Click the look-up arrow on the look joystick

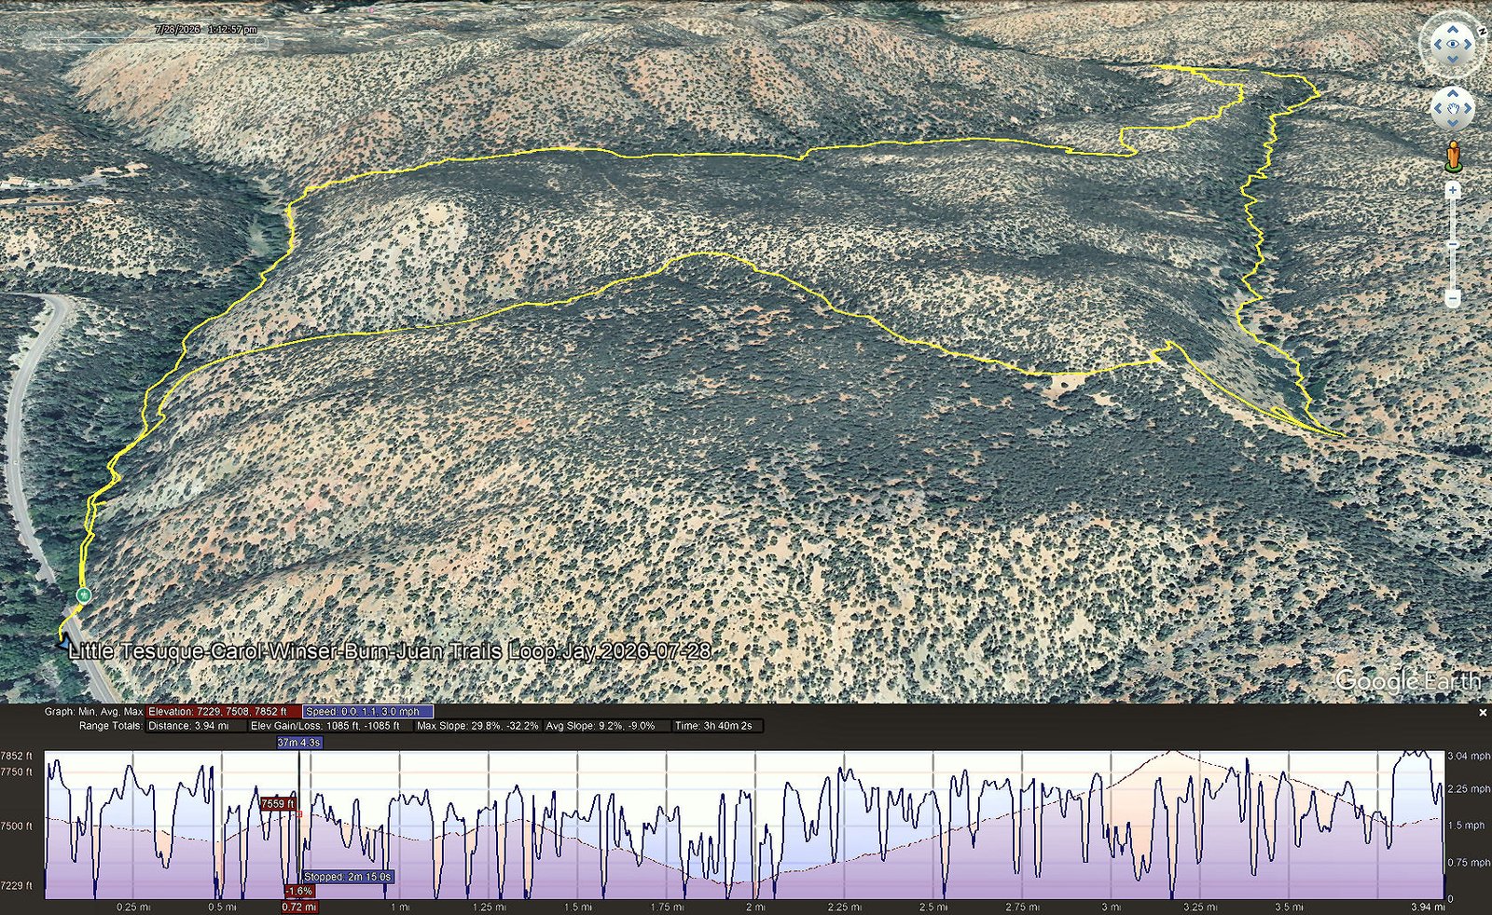click(x=1453, y=30)
